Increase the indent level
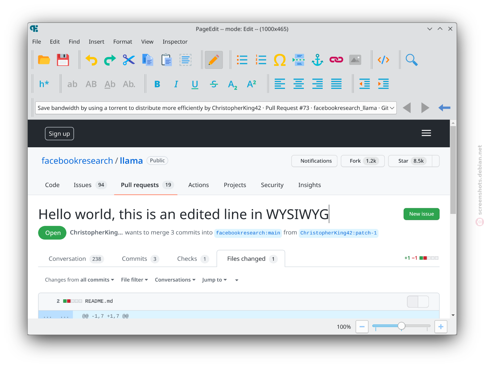484x367 pixels. pyautogui.click(x=383, y=84)
